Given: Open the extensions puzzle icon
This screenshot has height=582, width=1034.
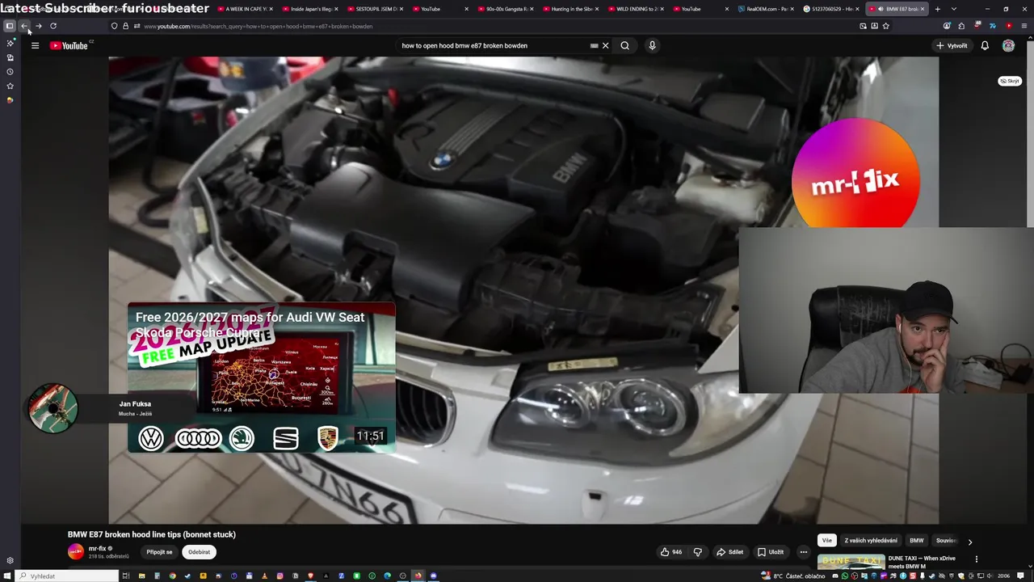Looking at the screenshot, I should [x=961, y=26].
